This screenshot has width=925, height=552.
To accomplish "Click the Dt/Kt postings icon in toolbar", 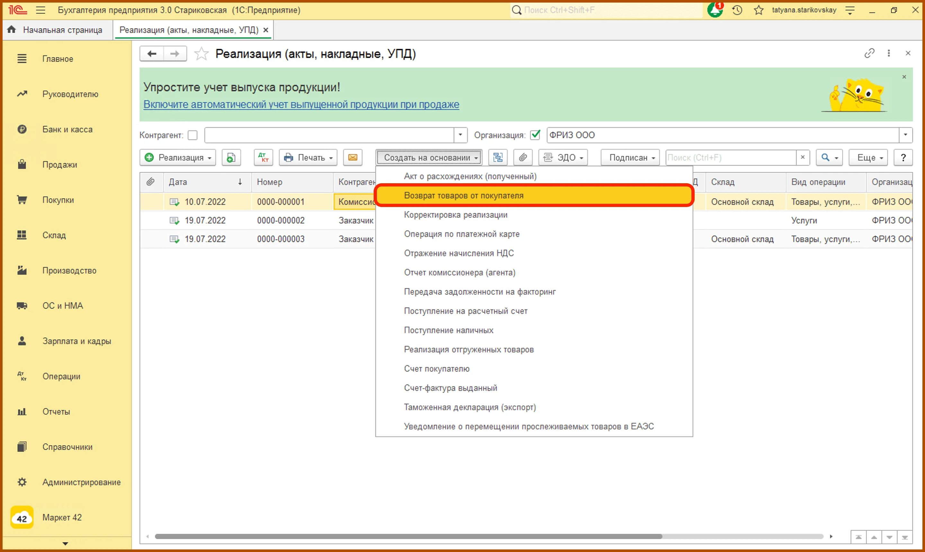I will (x=263, y=157).
